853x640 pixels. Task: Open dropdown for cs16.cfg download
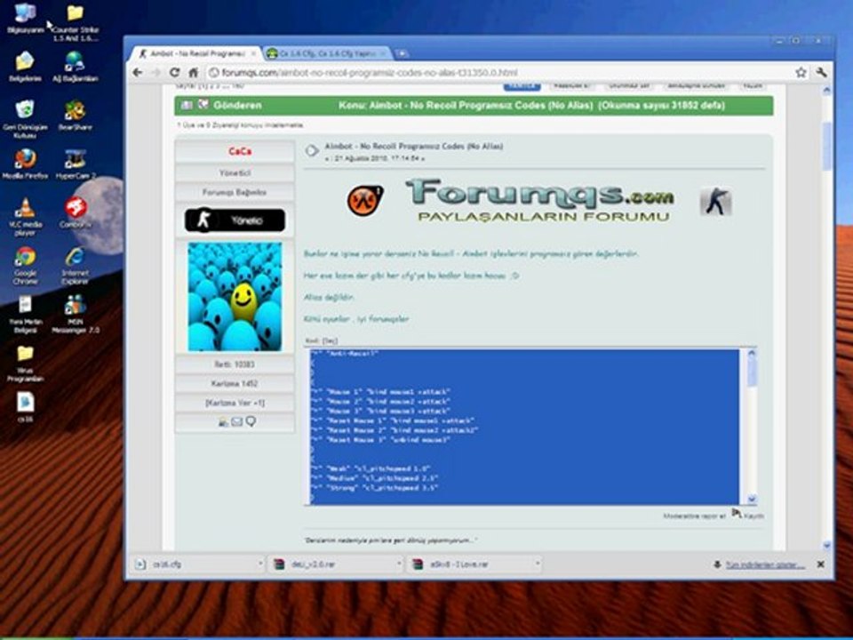point(260,564)
